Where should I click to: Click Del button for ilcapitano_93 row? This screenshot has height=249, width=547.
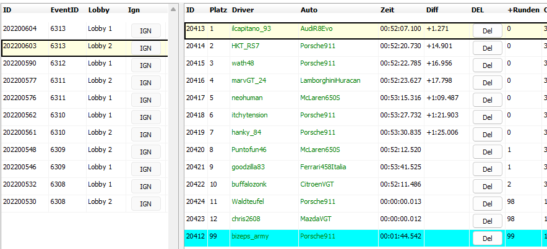(487, 31)
